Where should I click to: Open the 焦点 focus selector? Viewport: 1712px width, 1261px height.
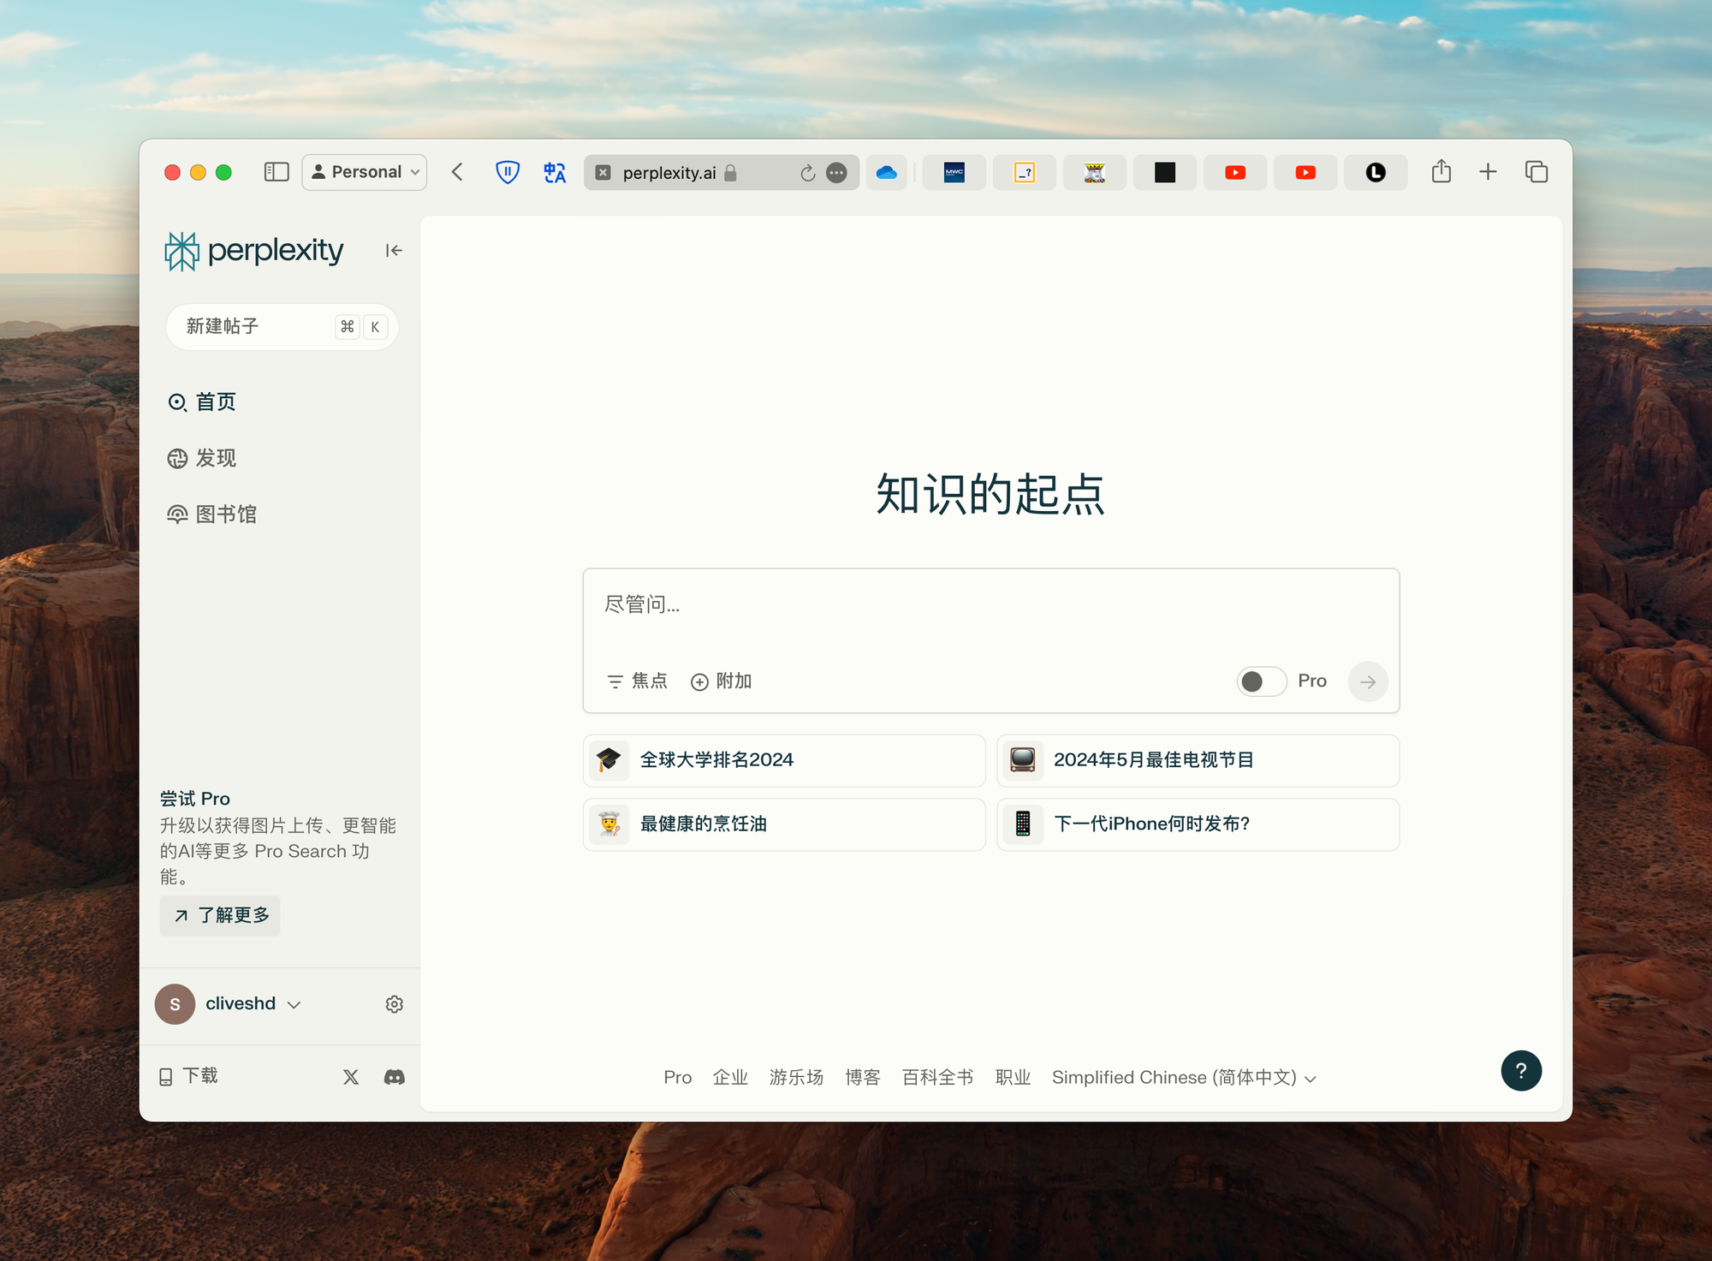click(638, 681)
